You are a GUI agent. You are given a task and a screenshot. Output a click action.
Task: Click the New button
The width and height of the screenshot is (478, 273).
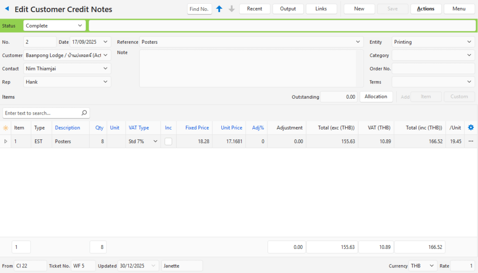click(359, 9)
